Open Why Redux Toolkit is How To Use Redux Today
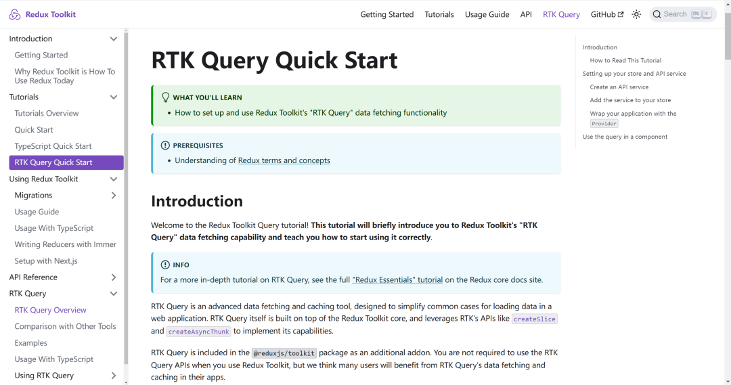 click(65, 76)
